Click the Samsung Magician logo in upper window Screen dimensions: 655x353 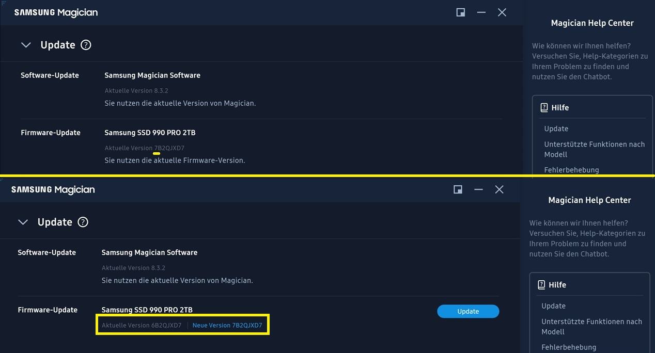56,12
